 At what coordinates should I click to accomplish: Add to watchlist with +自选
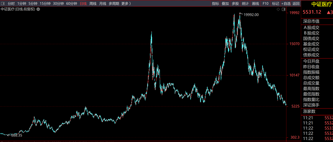(286, 3)
